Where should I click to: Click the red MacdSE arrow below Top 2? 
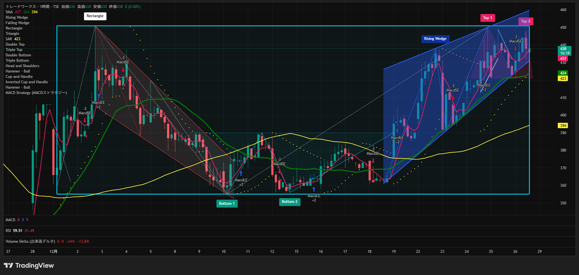point(515,48)
